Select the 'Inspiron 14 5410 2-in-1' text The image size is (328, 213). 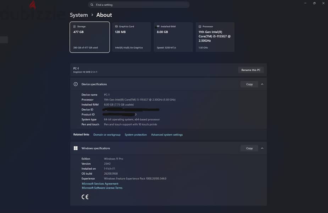tap(85, 72)
